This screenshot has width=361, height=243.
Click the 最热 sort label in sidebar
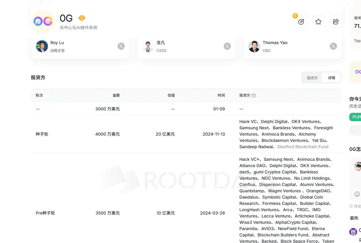354,218
